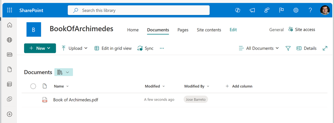Open the Pages navigation tab
Image resolution: width=334 pixels, height=123 pixels.
click(x=183, y=30)
